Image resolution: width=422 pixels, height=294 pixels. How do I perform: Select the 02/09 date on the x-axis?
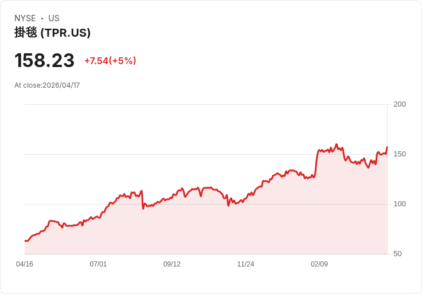point(319,264)
